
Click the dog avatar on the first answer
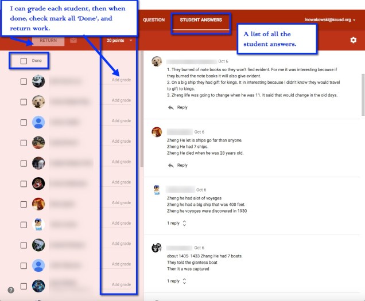pyautogui.click(x=156, y=62)
